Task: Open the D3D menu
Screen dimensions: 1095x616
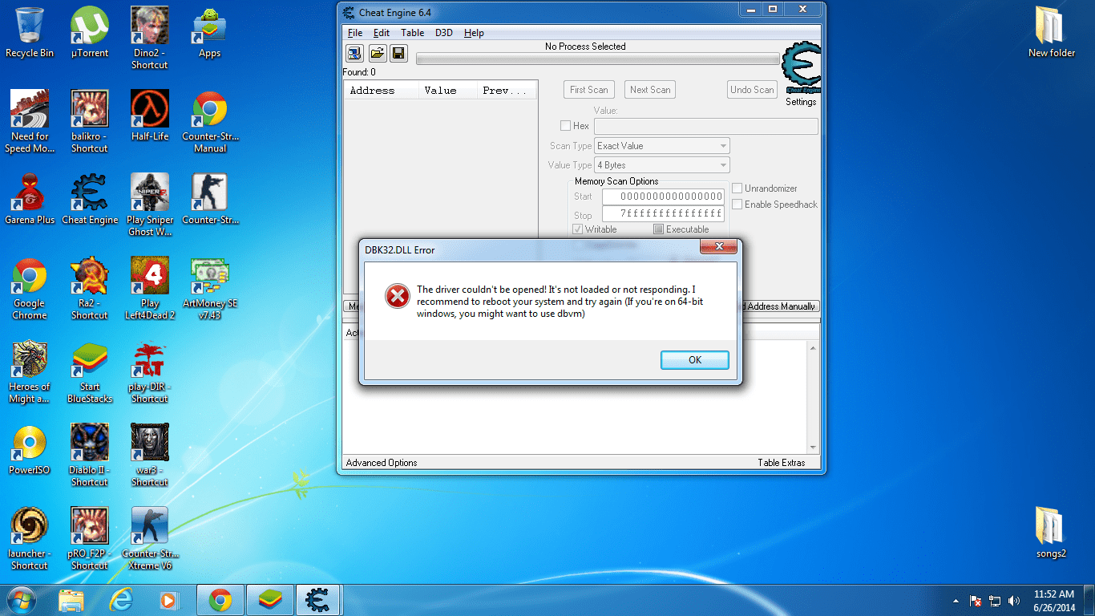Action: (x=444, y=33)
